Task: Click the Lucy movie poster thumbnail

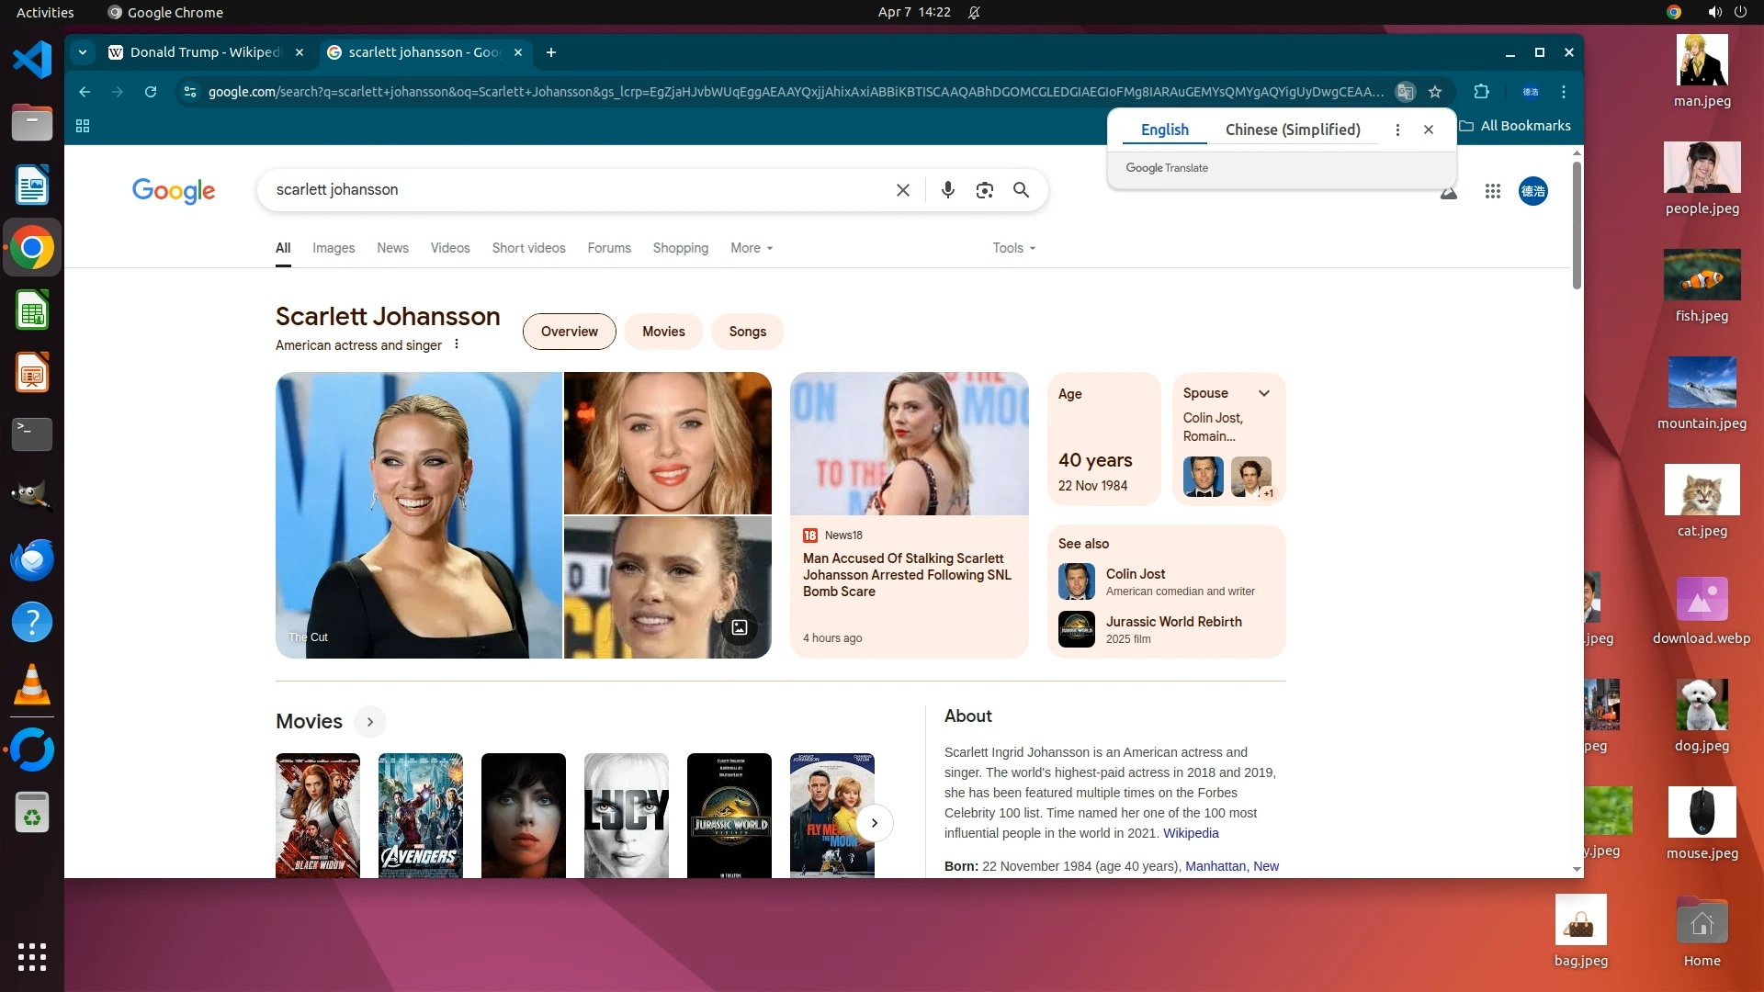Action: [x=626, y=815]
